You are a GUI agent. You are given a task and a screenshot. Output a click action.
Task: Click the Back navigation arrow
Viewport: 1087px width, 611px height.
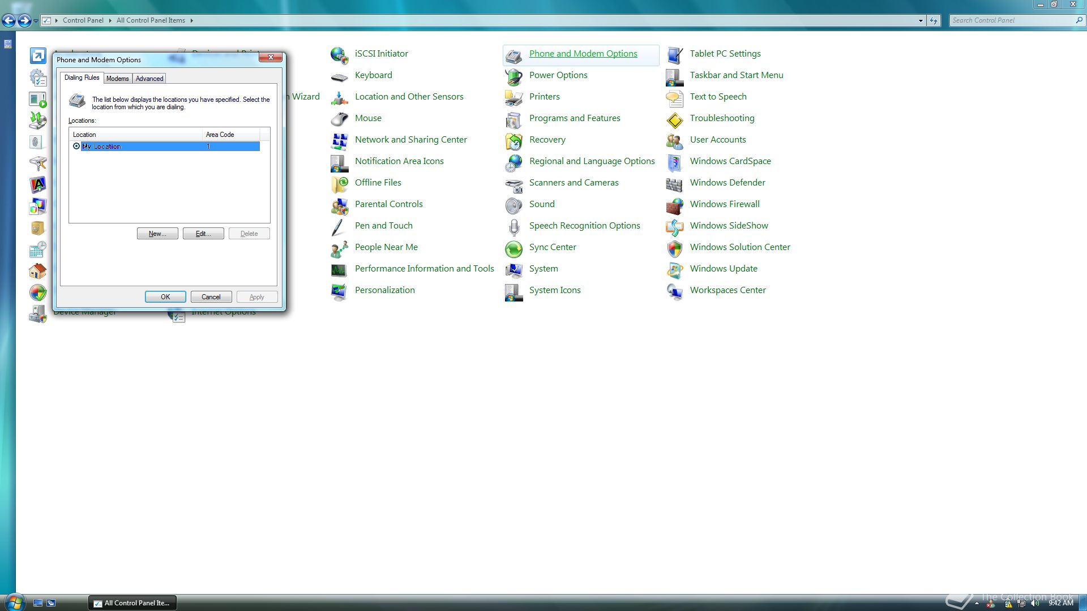(8, 21)
